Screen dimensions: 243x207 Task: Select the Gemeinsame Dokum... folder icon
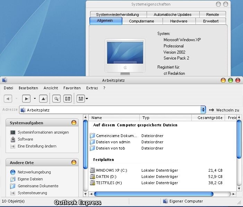click(93, 136)
